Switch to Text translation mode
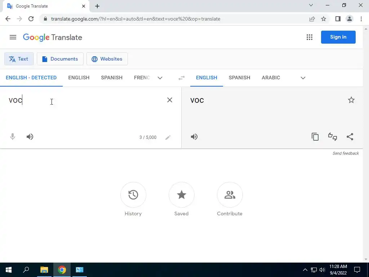This screenshot has height=277, width=369. click(19, 59)
